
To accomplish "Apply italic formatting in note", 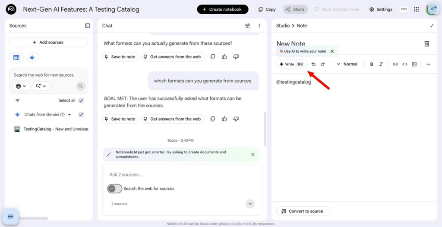I will tap(381, 64).
